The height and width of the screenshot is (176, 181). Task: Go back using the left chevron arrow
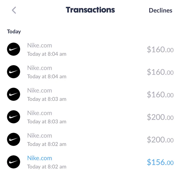coord(14,10)
